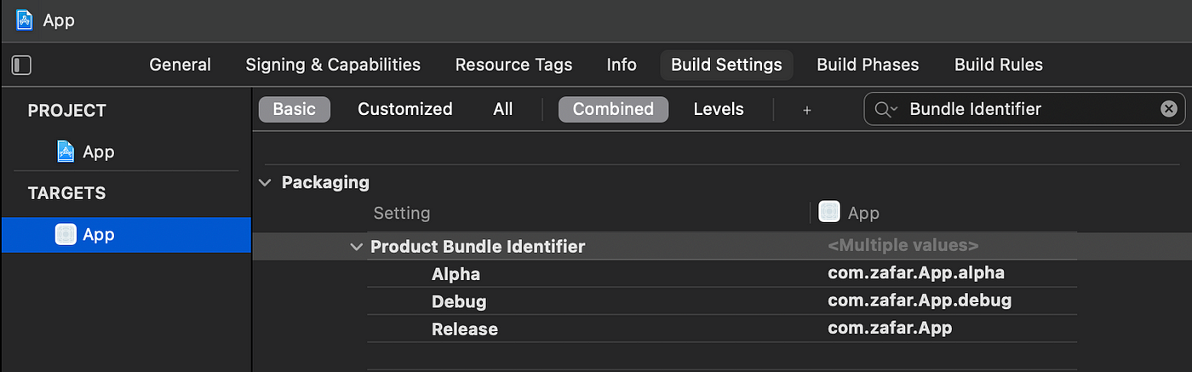Show All build settings

click(x=503, y=109)
